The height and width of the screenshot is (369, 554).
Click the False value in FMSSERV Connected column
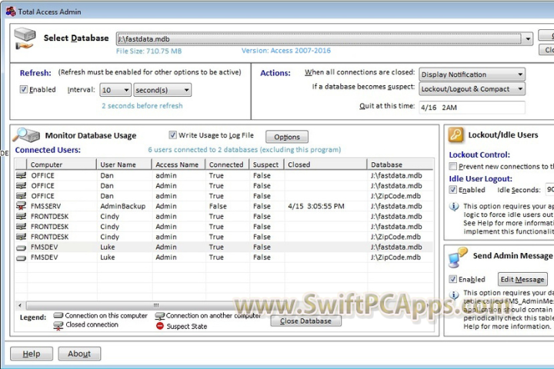coord(218,206)
